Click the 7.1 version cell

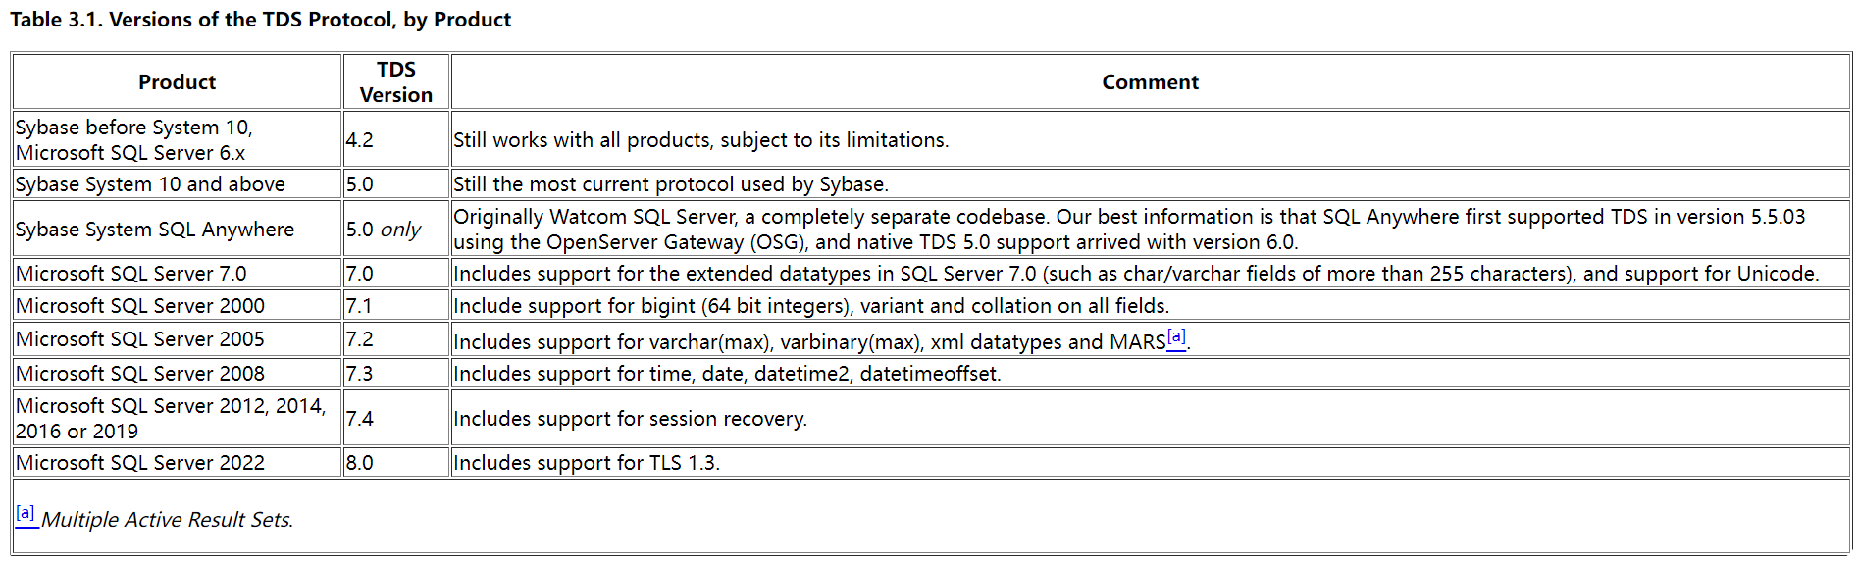396,306
